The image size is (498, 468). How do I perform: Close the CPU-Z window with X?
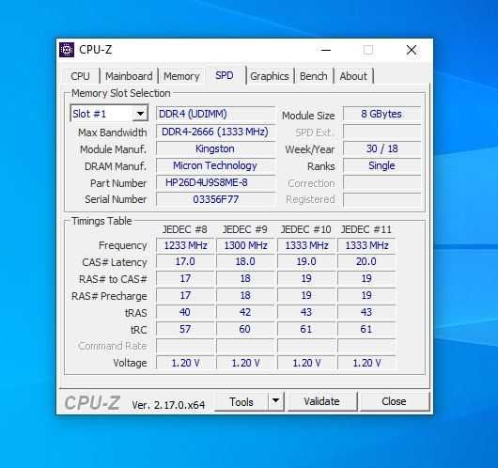coord(412,50)
